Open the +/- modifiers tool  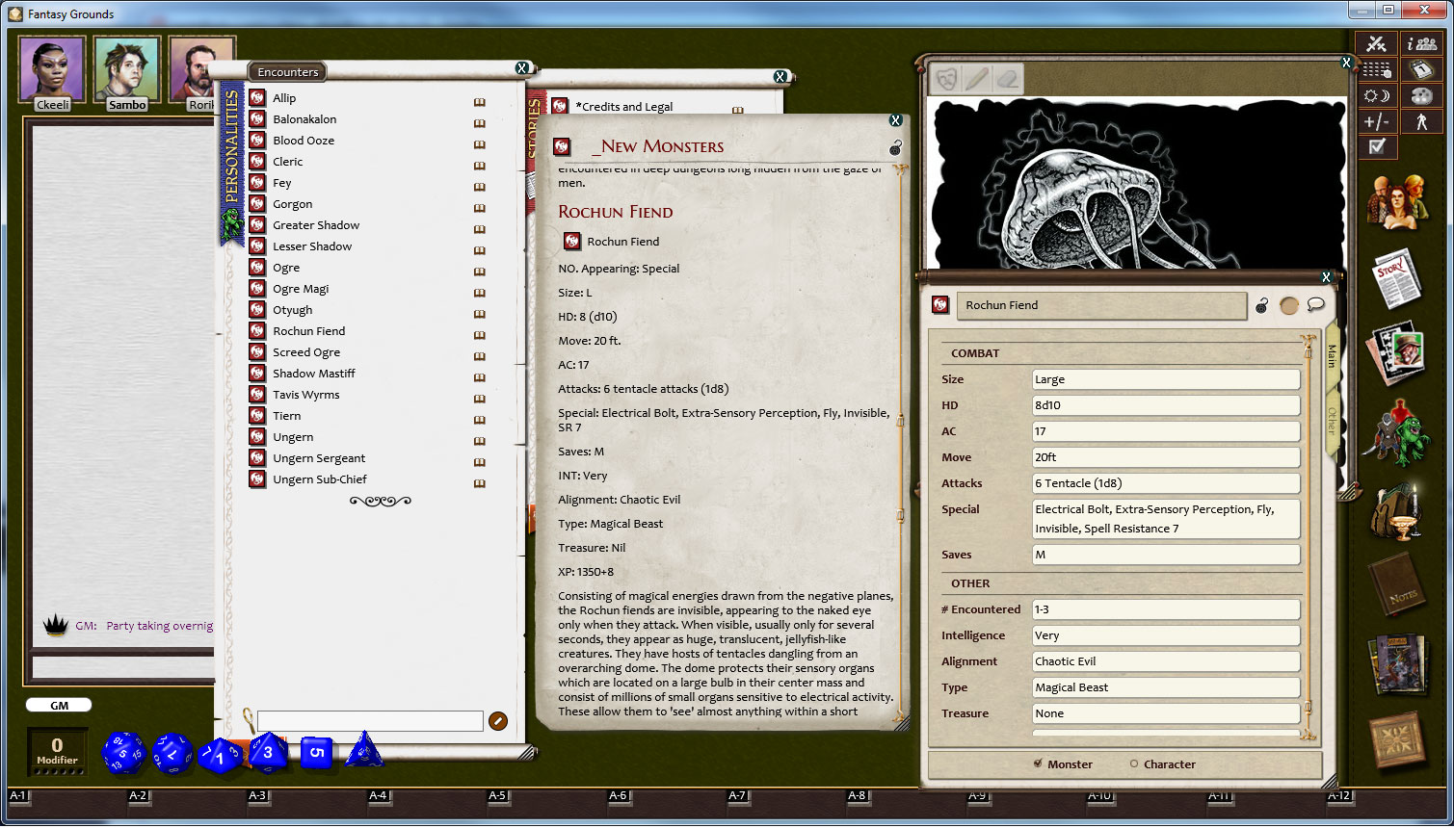pyautogui.click(x=1378, y=121)
